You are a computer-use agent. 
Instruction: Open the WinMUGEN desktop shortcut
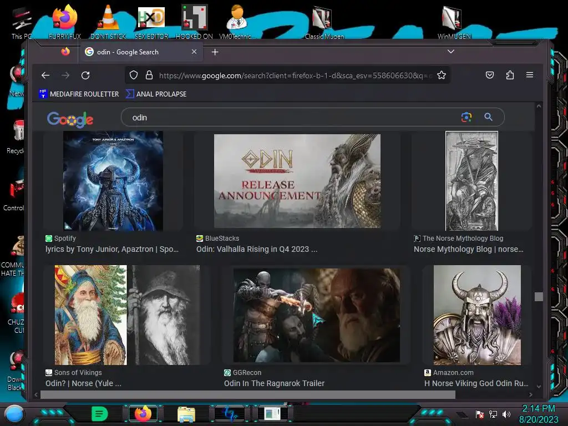click(x=454, y=22)
